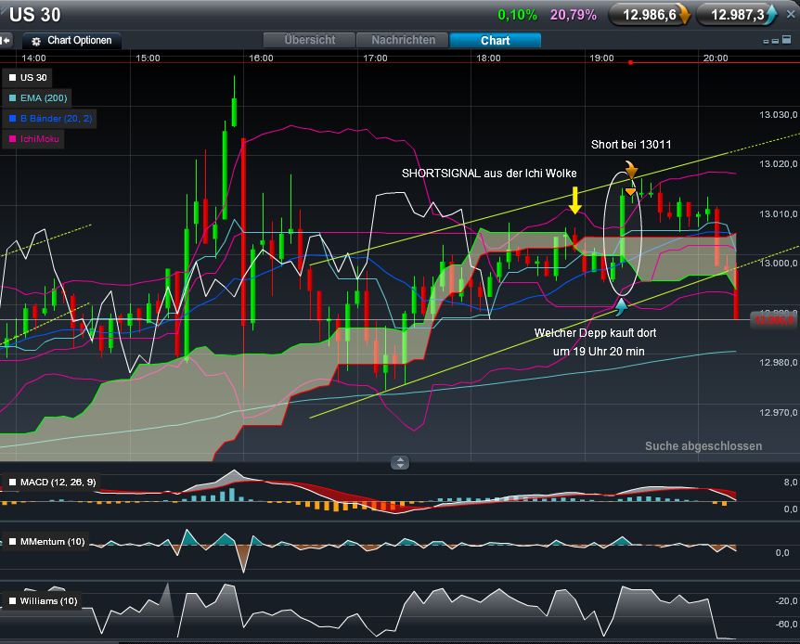Click the 13.030,0 price axis label
This screenshot has width=800, height=644.
click(778, 114)
